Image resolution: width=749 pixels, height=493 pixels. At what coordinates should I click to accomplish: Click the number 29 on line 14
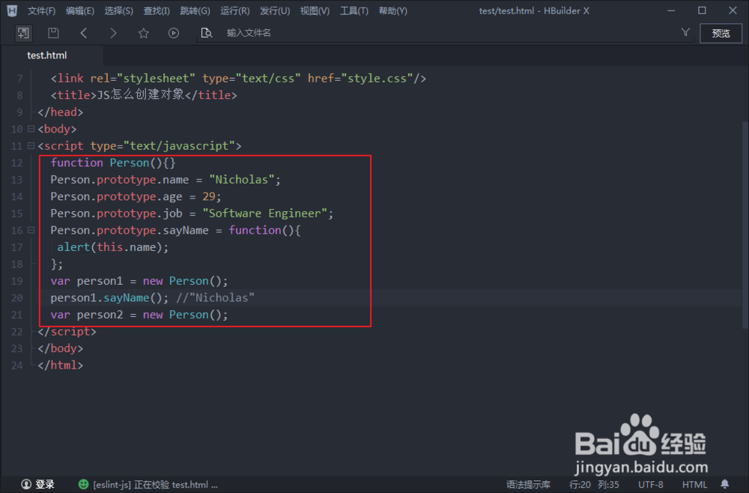coord(209,196)
